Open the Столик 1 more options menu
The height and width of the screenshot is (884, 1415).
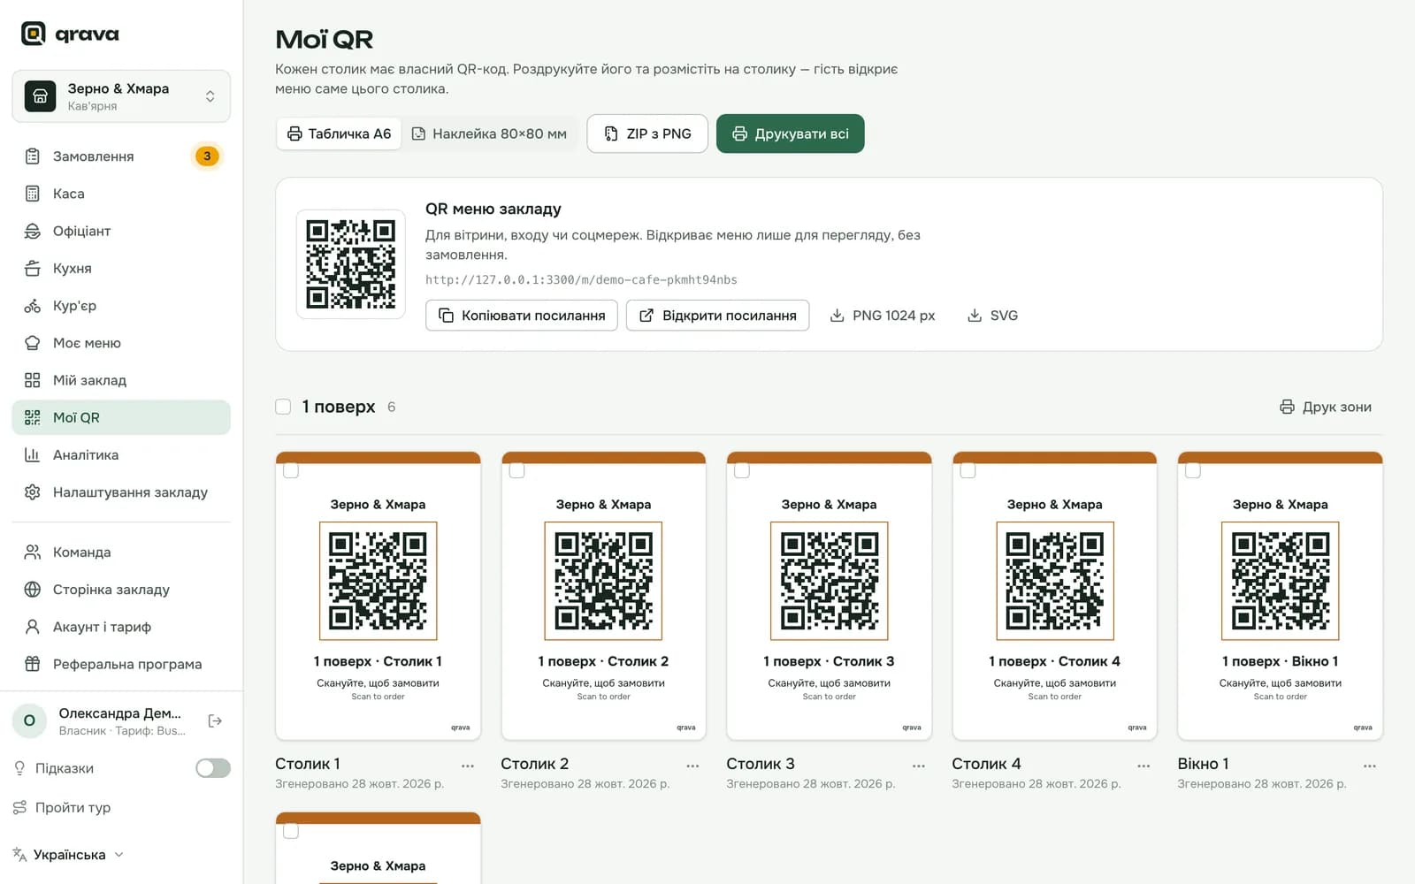click(468, 766)
